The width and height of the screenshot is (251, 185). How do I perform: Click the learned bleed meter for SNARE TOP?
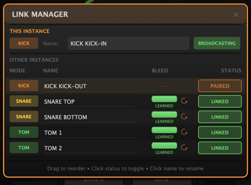point(164,99)
